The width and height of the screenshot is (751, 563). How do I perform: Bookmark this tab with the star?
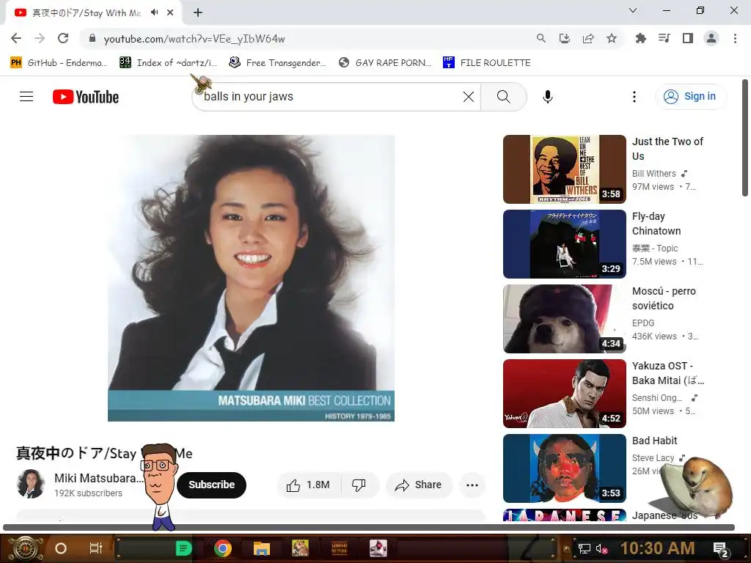point(612,38)
